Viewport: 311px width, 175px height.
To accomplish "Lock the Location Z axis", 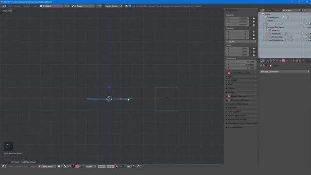I will 254,25.
